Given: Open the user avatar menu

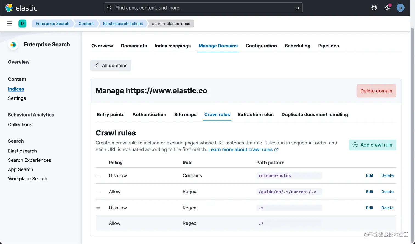Looking at the screenshot, I should pos(400,8).
